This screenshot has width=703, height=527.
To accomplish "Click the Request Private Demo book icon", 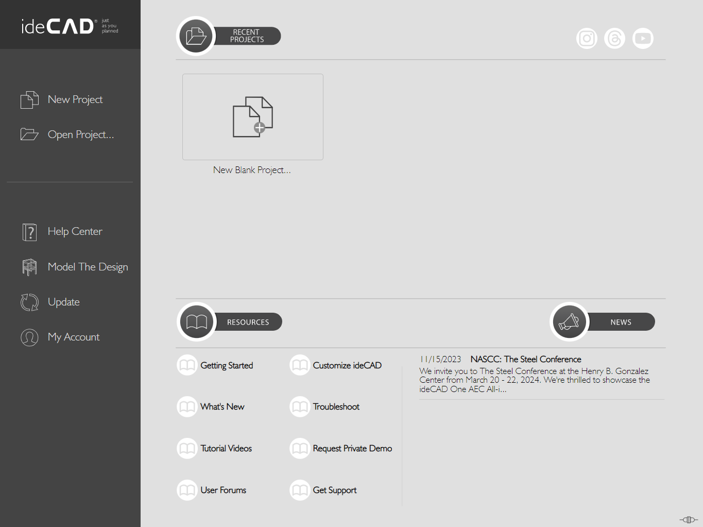I will coord(300,448).
